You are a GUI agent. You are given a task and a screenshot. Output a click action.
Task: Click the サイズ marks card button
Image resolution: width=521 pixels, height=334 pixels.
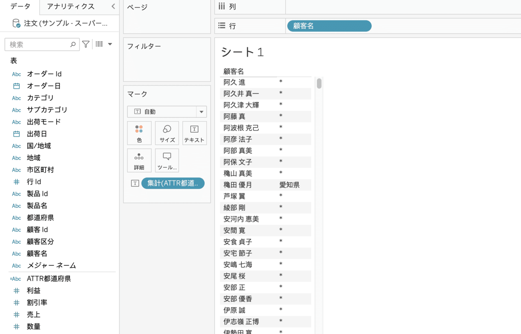167,133
